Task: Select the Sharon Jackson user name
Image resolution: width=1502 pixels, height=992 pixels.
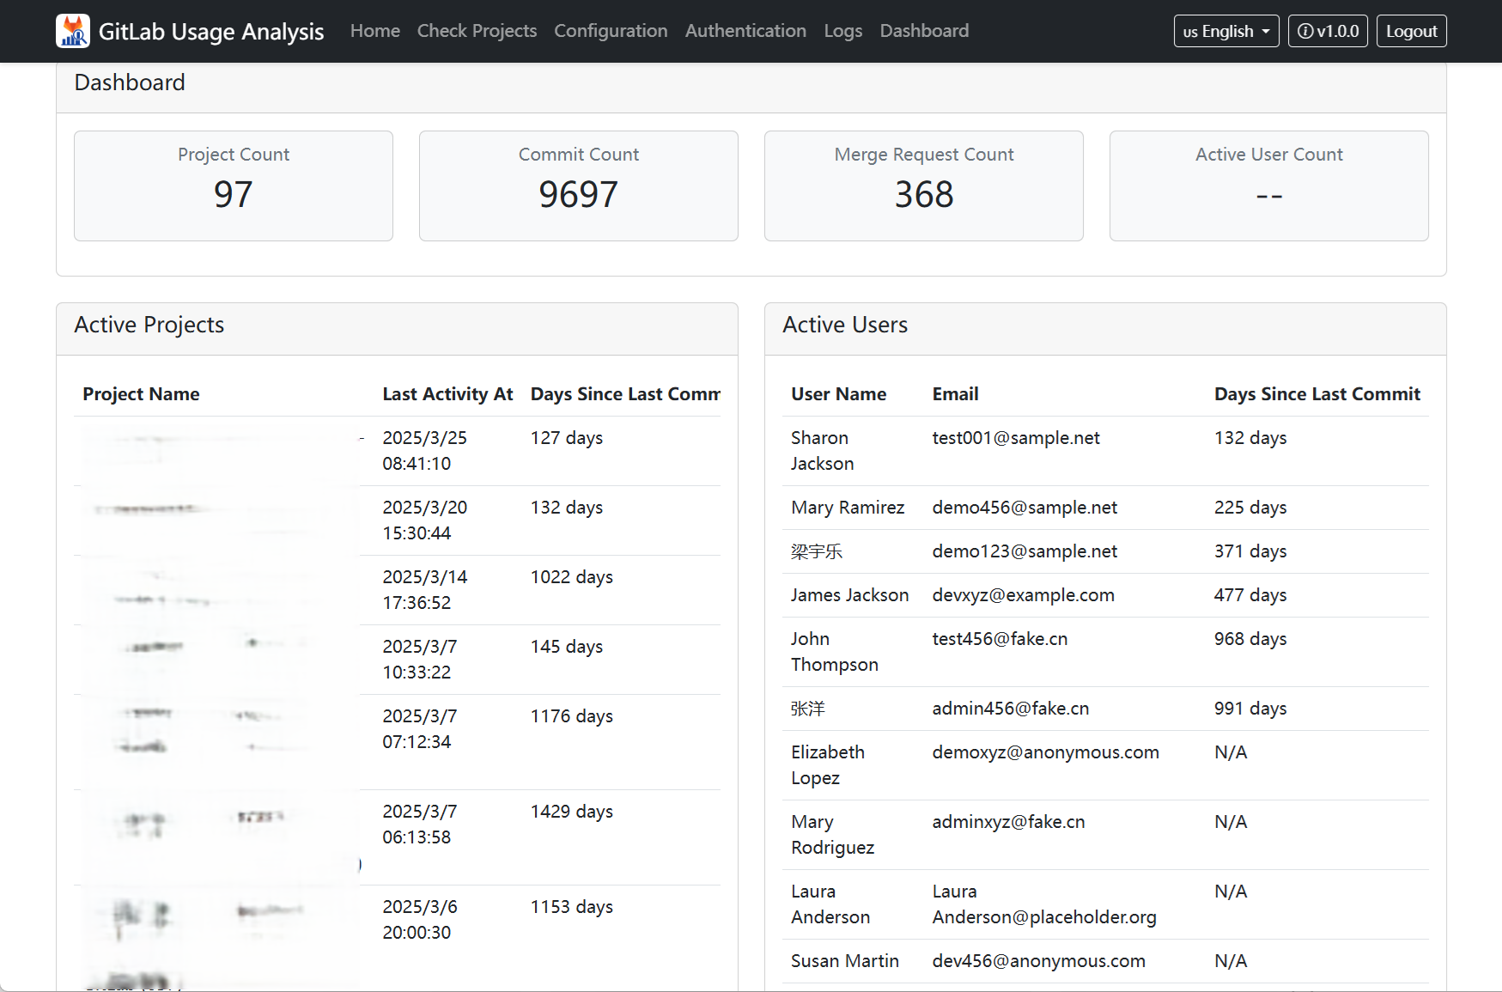Action: pyautogui.click(x=822, y=451)
